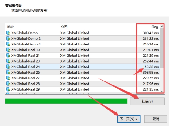This screenshot has height=126, width=169.
Task: Click the 221.35 ms ping value
Action: [x=151, y=89]
